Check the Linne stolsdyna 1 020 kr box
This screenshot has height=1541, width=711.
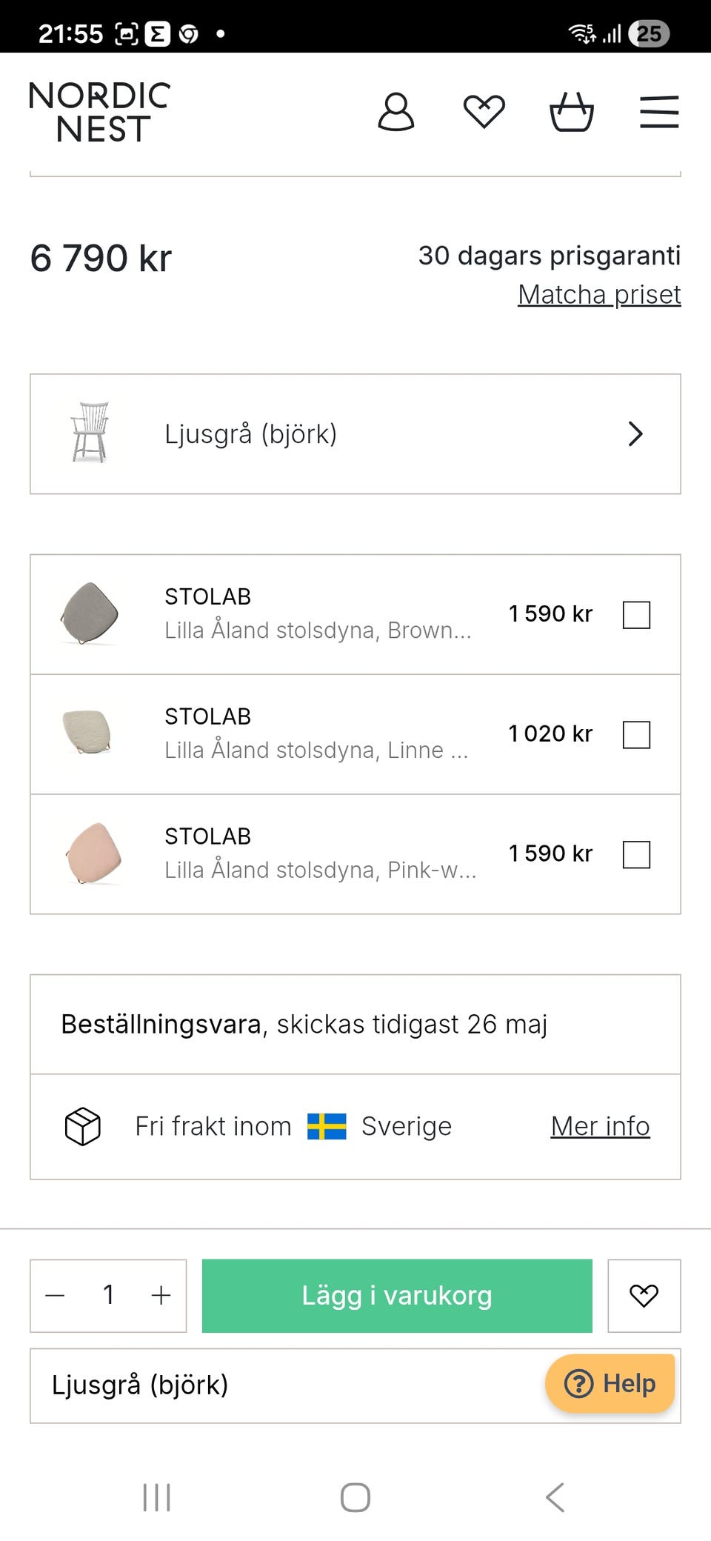636,735
